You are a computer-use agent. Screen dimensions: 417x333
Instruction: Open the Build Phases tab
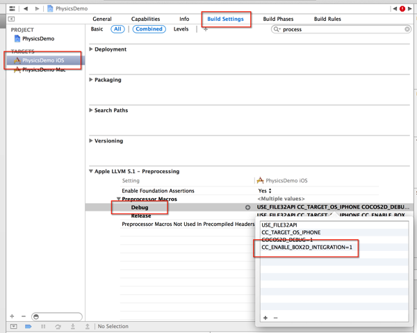pyautogui.click(x=278, y=19)
